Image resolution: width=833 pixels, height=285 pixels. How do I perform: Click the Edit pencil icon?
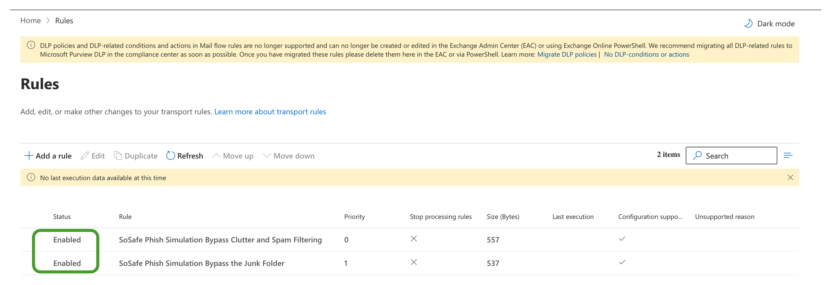click(x=85, y=156)
